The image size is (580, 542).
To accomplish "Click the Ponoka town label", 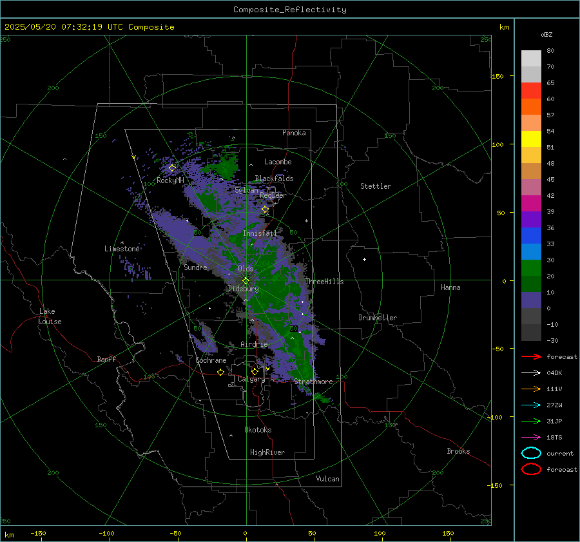I will point(294,133).
